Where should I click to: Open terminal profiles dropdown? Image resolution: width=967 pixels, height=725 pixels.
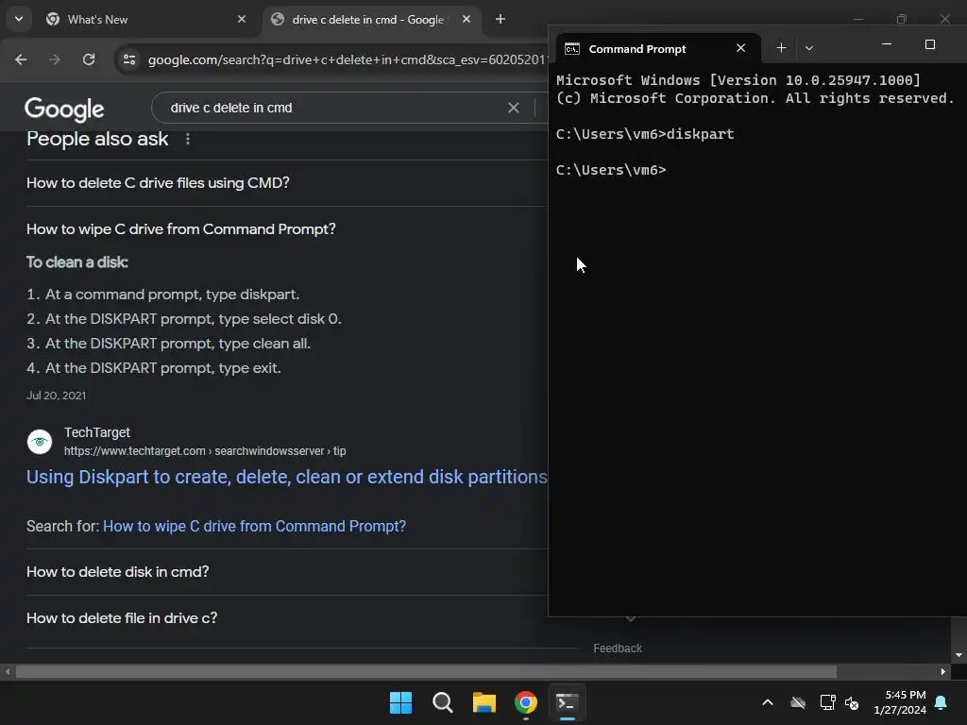809,48
